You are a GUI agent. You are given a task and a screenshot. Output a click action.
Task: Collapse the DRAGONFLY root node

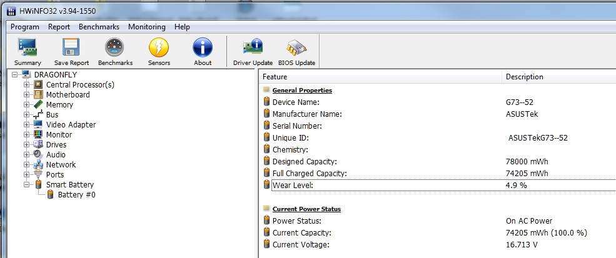[14, 74]
